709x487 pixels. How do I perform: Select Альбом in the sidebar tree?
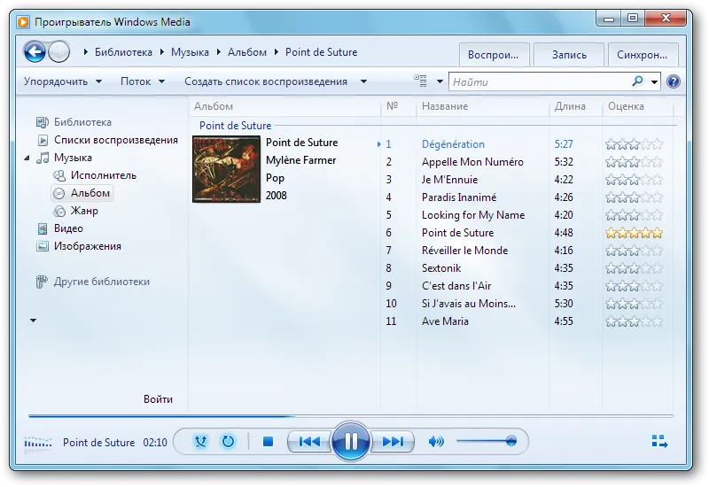coord(82,193)
